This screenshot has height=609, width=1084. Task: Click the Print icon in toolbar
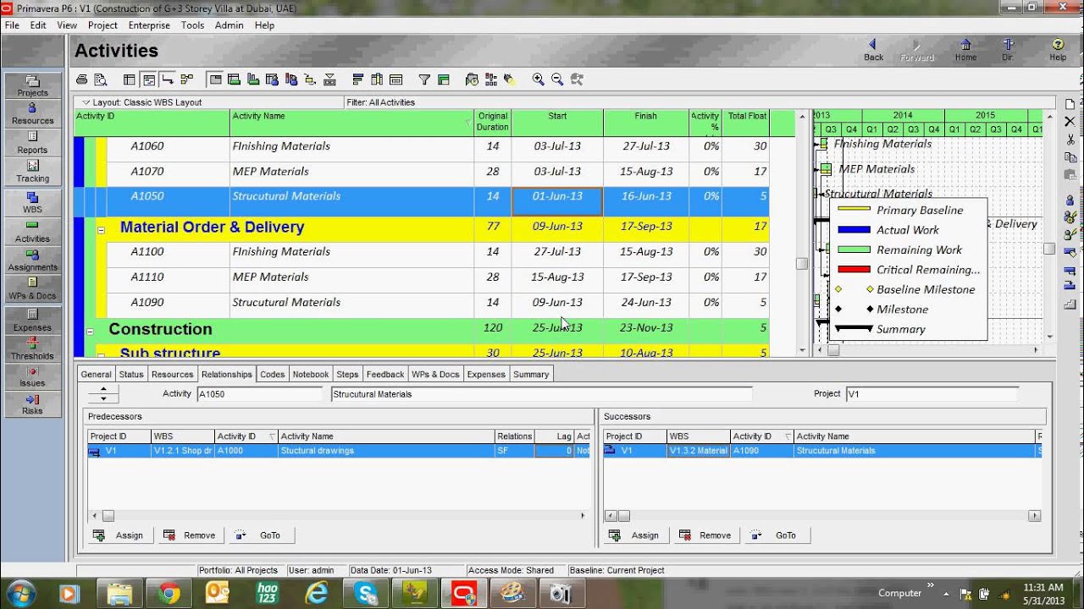pos(82,80)
